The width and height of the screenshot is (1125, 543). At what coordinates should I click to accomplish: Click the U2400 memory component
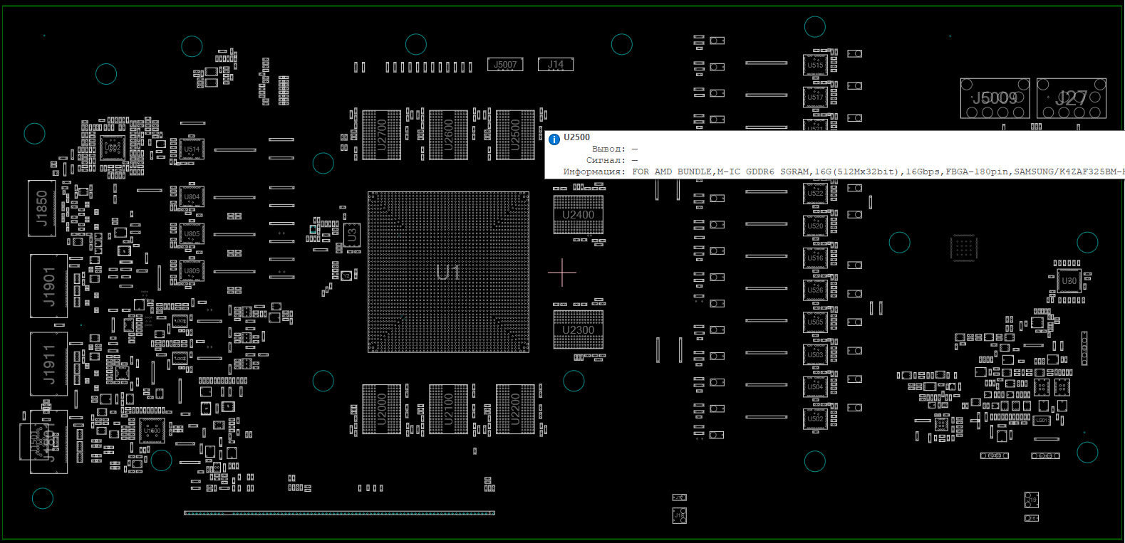pos(578,215)
